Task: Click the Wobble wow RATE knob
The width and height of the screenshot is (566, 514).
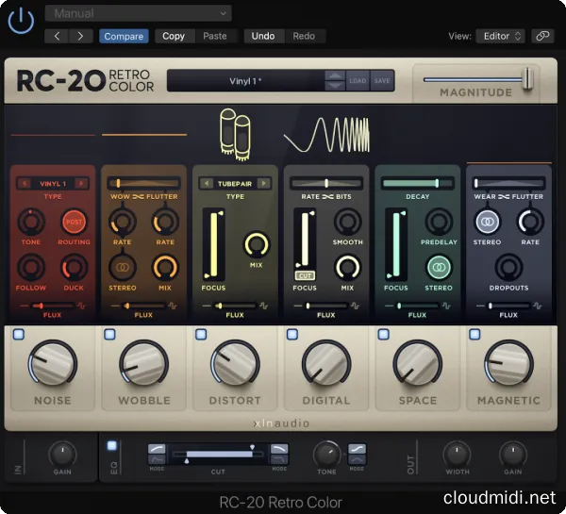Action: 123,222
